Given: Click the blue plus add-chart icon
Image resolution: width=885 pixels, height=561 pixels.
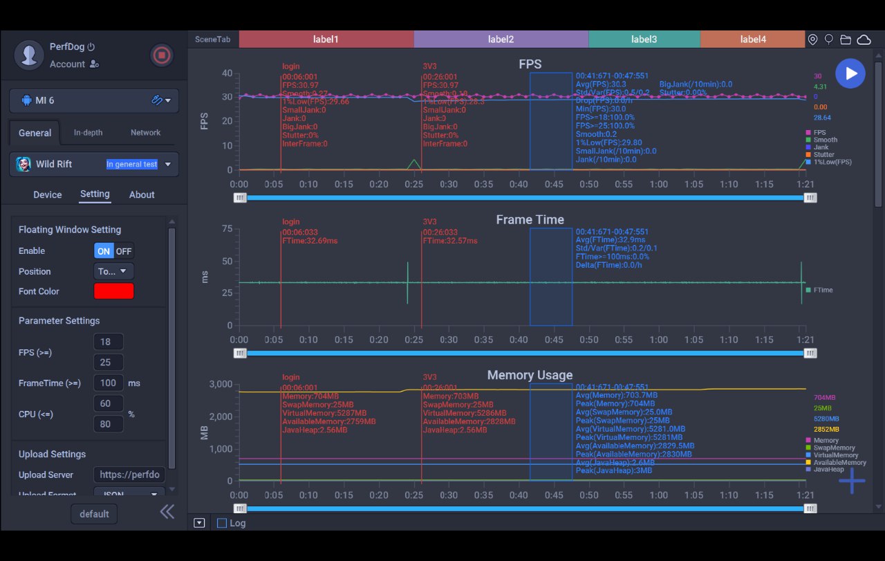Looking at the screenshot, I should click(x=852, y=481).
